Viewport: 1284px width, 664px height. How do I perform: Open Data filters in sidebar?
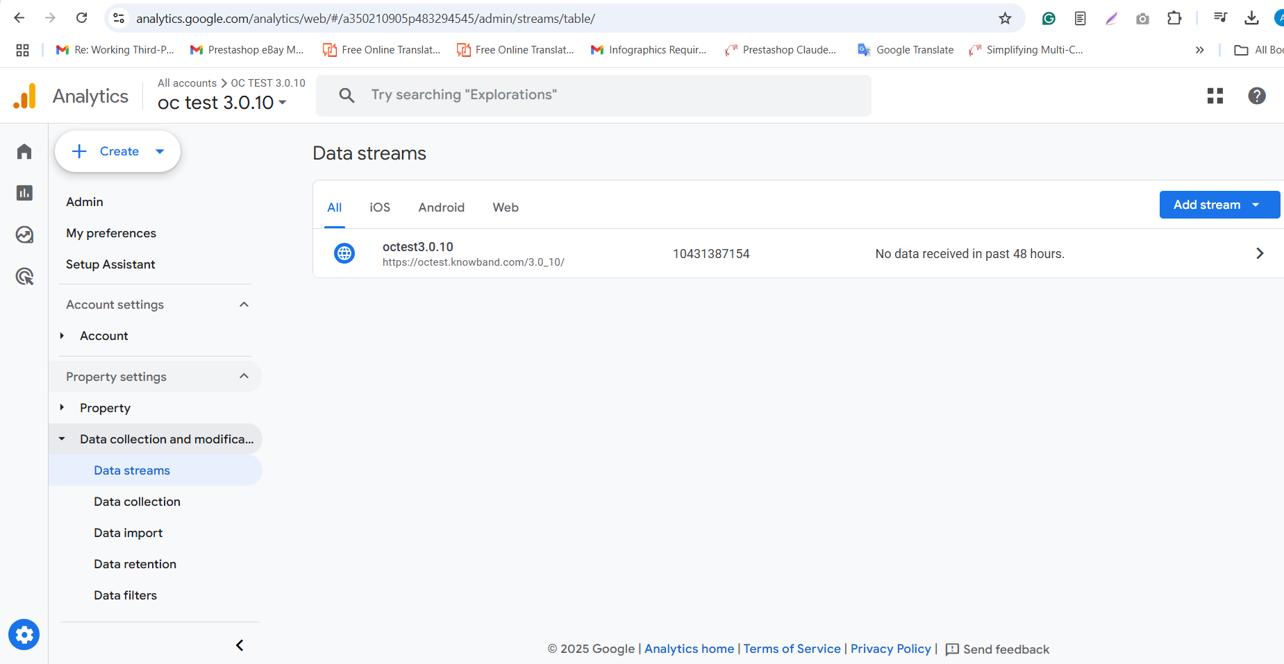[x=125, y=595]
